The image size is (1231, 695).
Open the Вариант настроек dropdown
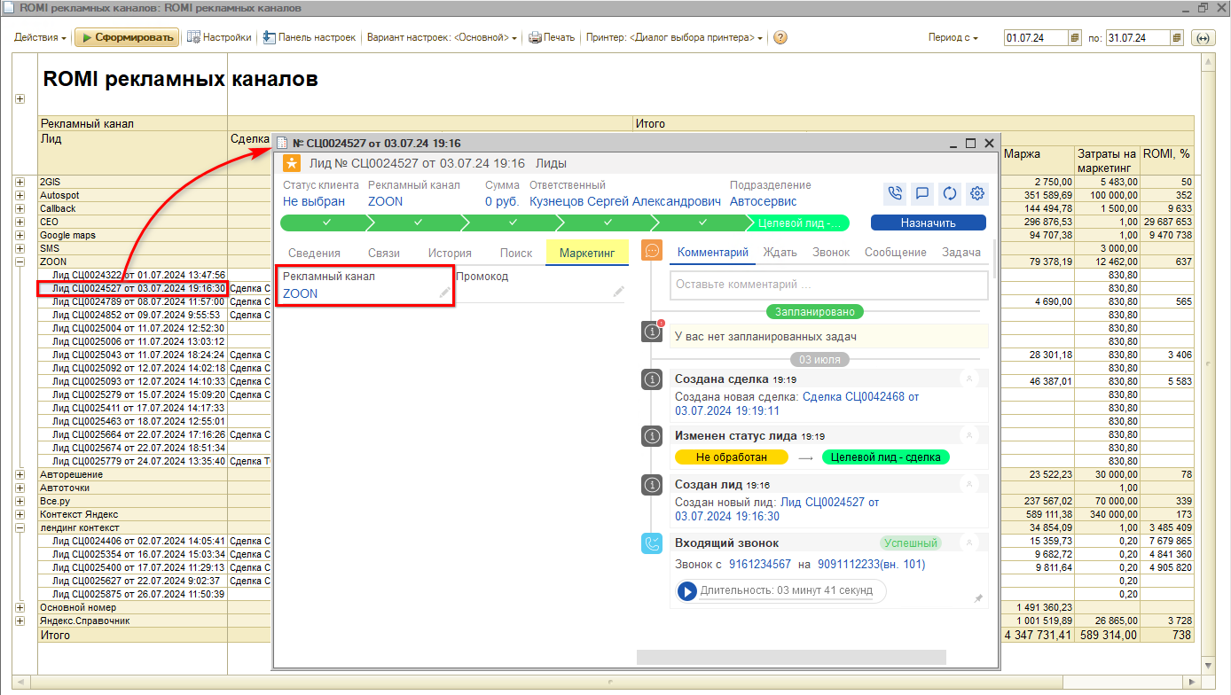pos(442,38)
